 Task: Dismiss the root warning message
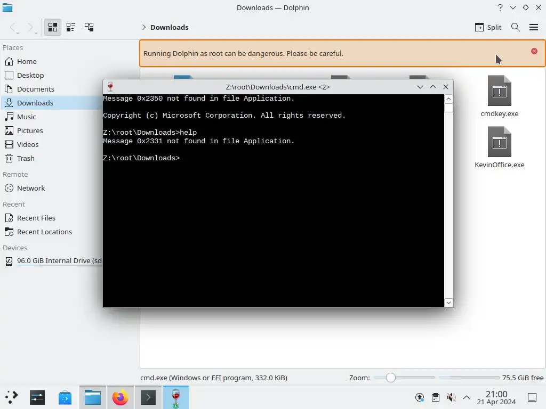pos(534,51)
